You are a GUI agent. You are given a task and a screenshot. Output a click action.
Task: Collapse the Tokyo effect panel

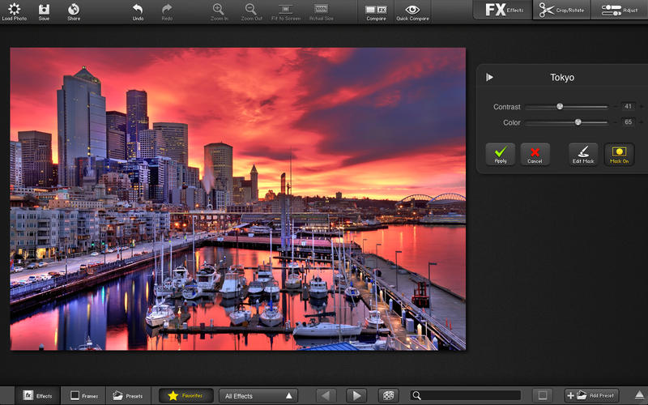coord(489,78)
